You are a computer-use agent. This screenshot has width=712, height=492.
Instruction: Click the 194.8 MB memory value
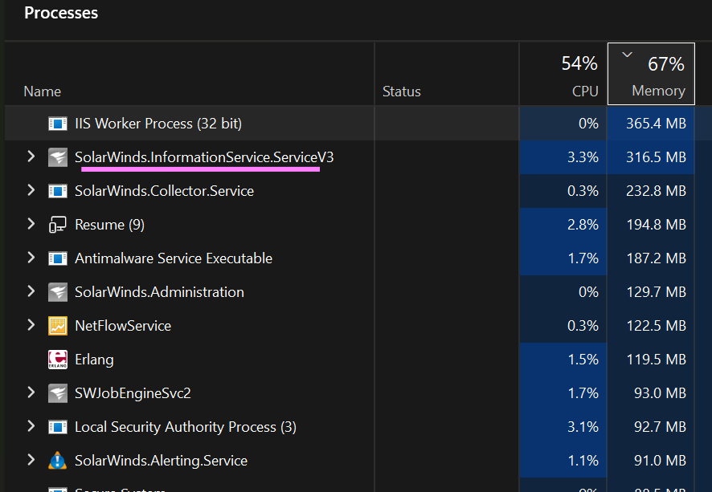[x=656, y=225]
